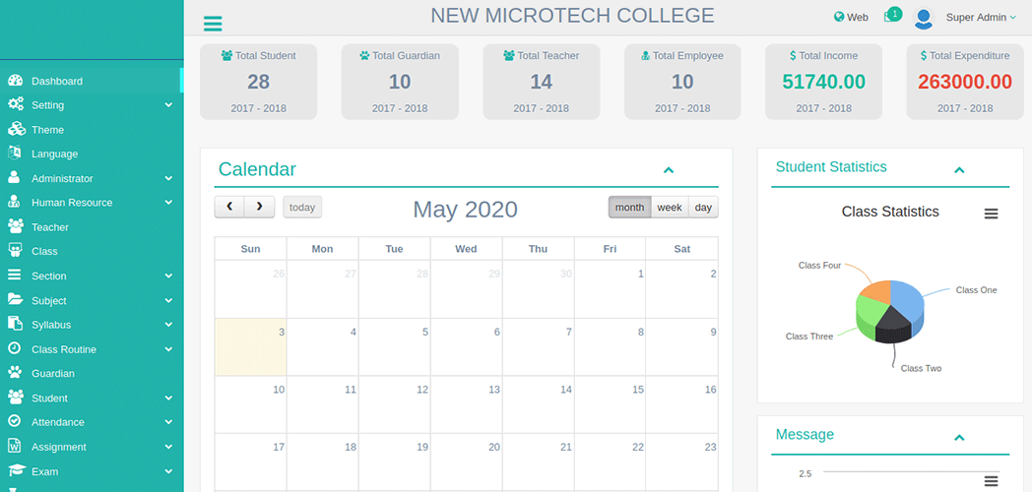Click the hamburger sidebar toggle icon
1032x492 pixels.
coord(212,24)
